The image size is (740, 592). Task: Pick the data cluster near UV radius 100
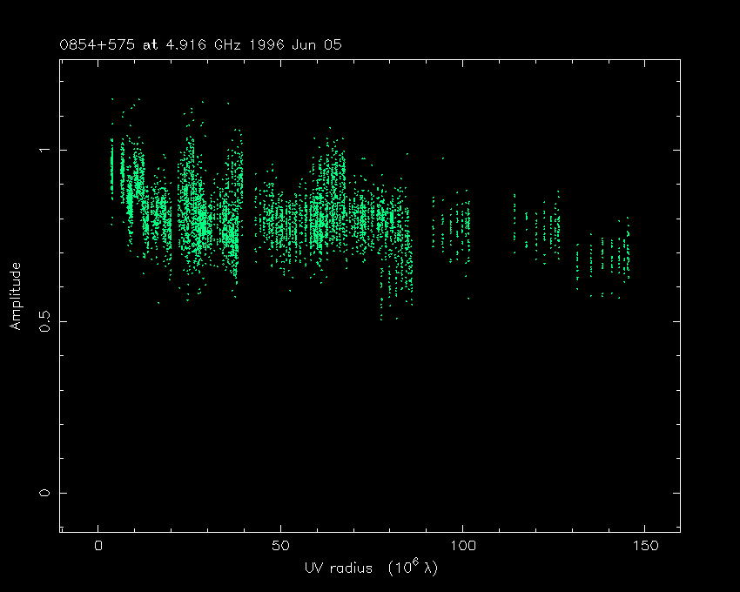454,228
